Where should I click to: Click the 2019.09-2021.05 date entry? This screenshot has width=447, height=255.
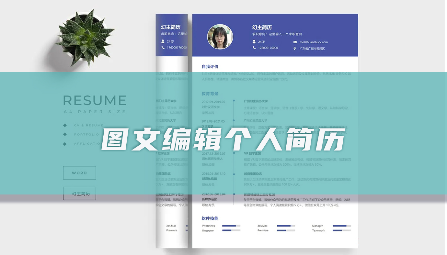tap(213, 121)
